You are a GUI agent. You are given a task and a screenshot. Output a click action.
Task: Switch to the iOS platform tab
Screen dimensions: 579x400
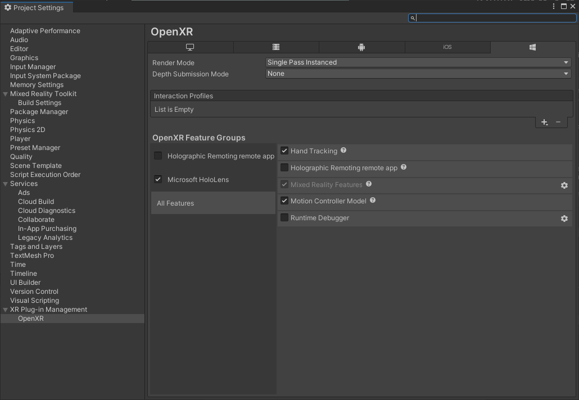point(447,47)
